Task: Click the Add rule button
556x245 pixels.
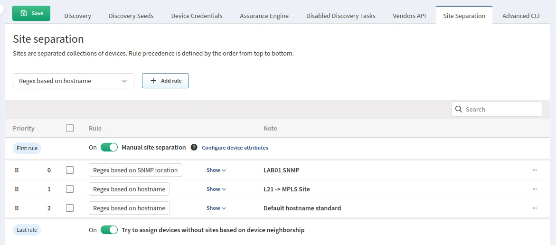Action: coord(165,81)
